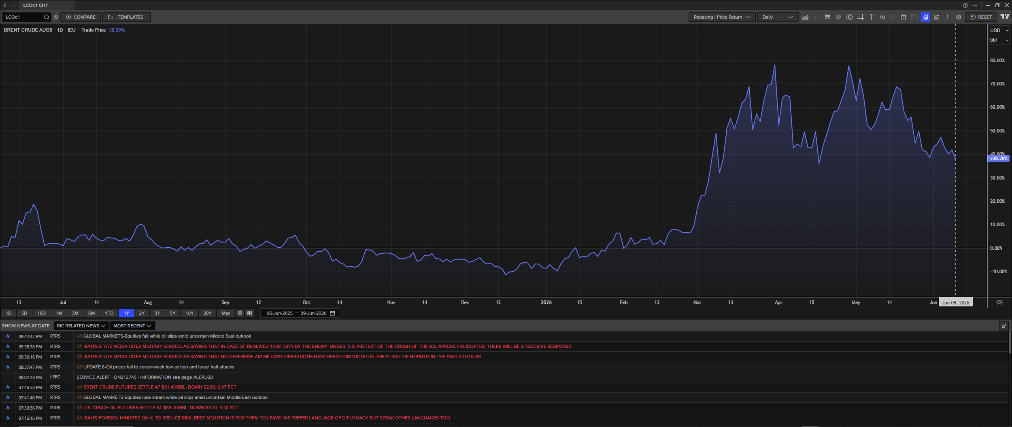Open 09:44:47 PM Global Markets equities headline
1012x427 pixels.
tap(167, 336)
